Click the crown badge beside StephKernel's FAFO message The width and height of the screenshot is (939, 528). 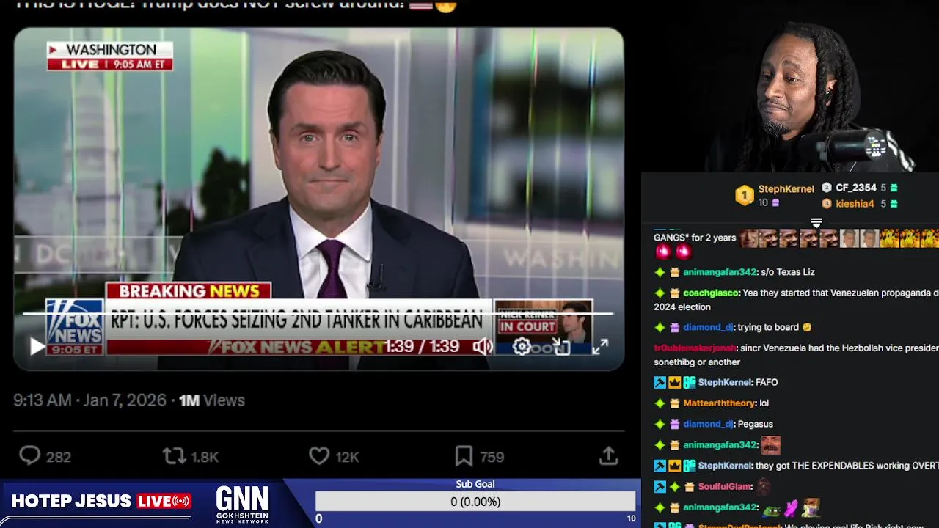pos(674,383)
